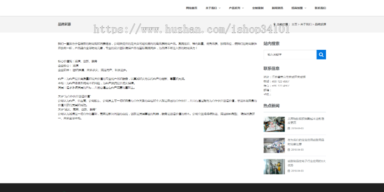
Task: Click the 2018-04-03 date under 5大优势 news
Action: coord(297,171)
